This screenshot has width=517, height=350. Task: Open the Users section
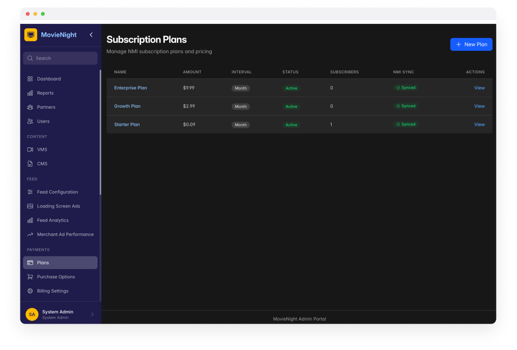pos(60,122)
